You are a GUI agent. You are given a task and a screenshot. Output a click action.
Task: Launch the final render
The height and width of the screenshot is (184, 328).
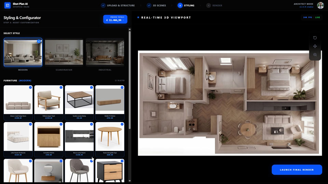click(297, 170)
